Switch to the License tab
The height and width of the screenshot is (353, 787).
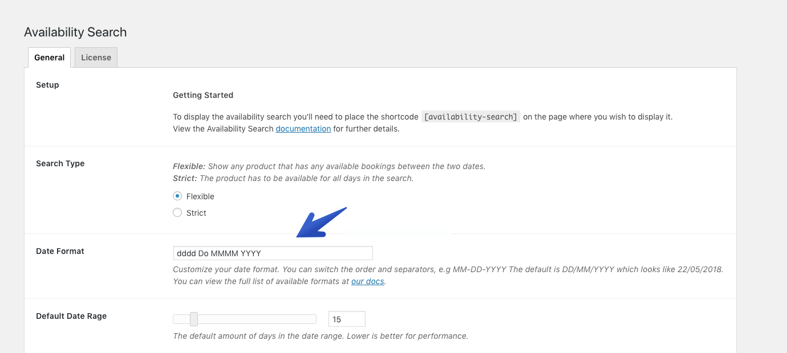click(x=95, y=57)
